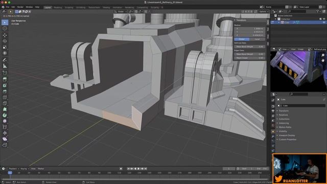Open Render properties tab
The height and width of the screenshot is (184, 327).
click(273, 106)
